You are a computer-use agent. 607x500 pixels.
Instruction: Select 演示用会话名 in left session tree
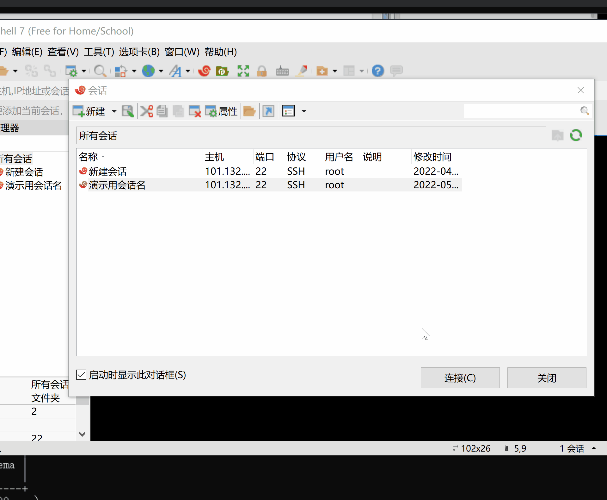(x=33, y=185)
